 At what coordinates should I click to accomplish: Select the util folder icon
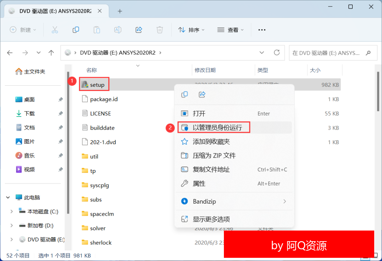[85, 156]
